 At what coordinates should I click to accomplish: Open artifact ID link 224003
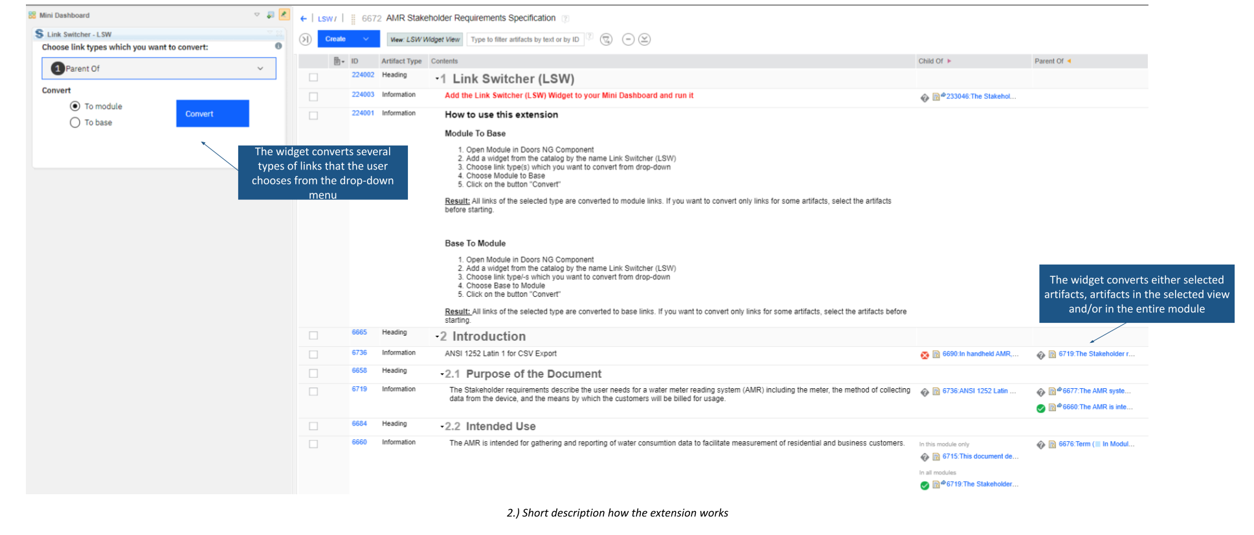point(363,94)
